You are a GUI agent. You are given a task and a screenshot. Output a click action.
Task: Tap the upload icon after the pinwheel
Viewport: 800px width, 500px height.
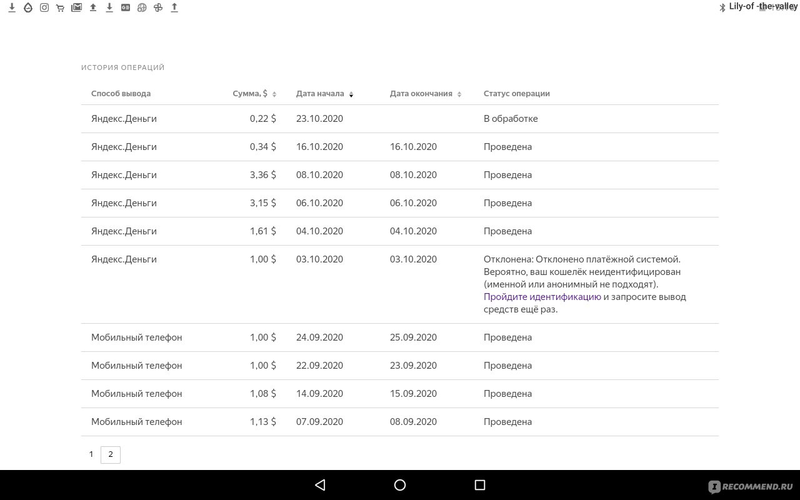174,7
